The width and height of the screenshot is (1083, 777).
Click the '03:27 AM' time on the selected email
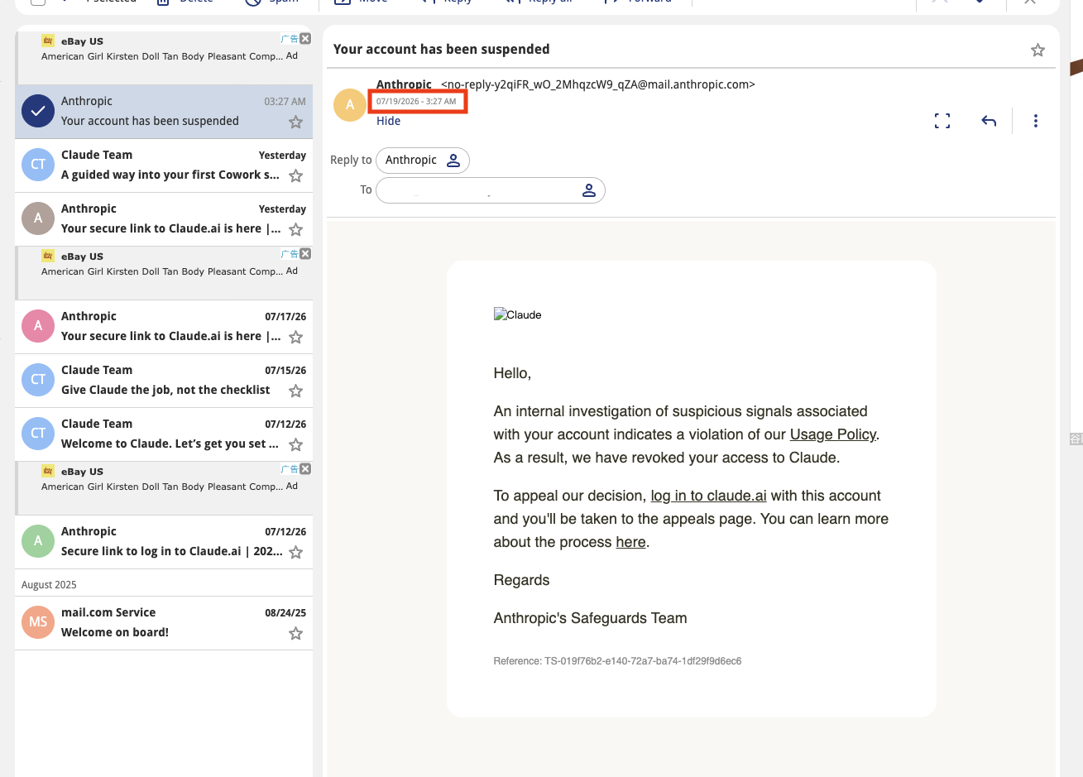click(x=285, y=102)
